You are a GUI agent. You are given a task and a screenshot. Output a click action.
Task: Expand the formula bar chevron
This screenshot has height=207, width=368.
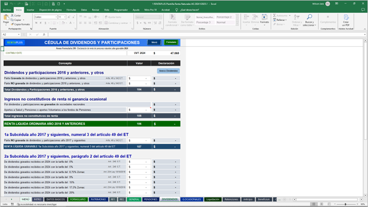click(365, 34)
